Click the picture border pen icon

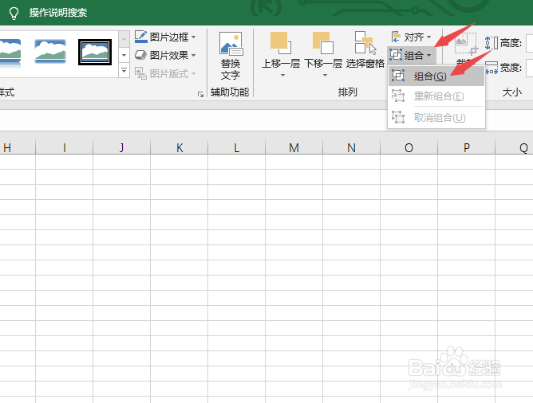(x=140, y=37)
